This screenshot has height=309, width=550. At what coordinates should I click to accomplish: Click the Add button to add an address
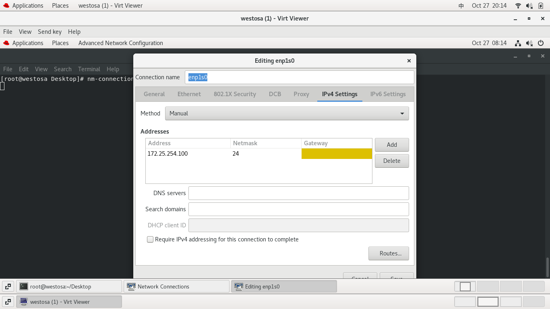tap(391, 144)
